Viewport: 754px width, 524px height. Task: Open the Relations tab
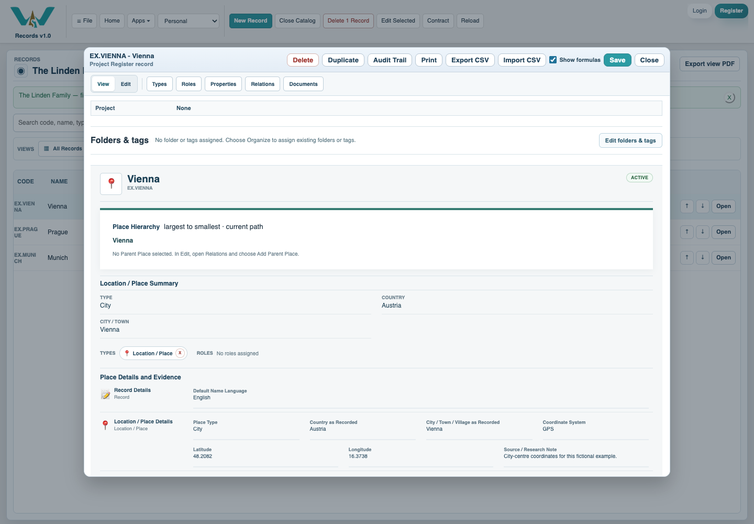[x=263, y=84]
